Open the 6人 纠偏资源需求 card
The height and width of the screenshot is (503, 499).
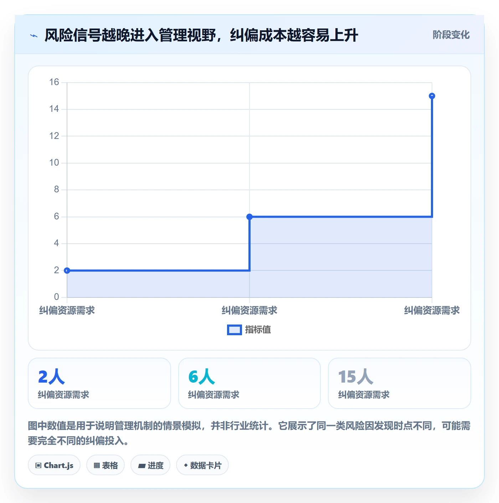tap(249, 383)
